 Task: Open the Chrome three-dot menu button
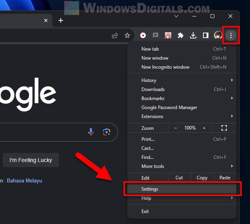coord(231,35)
